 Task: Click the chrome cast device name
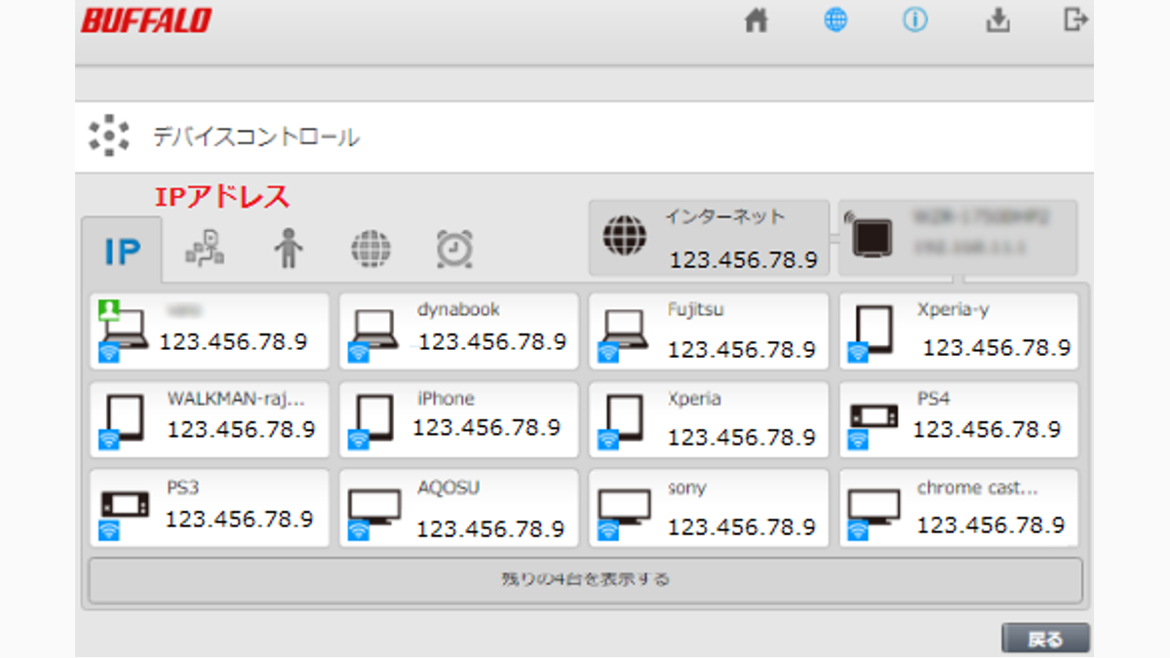[x=977, y=487]
